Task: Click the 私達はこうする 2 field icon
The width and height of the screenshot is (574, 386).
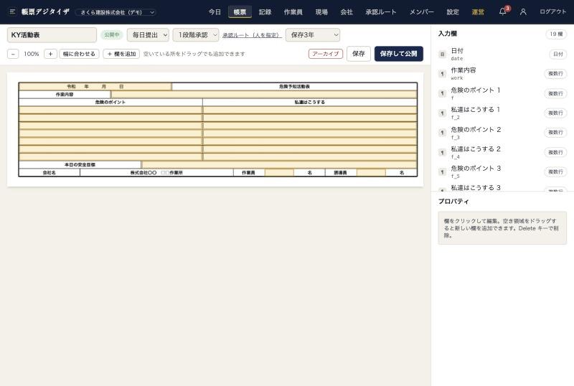Action: tap(442, 152)
